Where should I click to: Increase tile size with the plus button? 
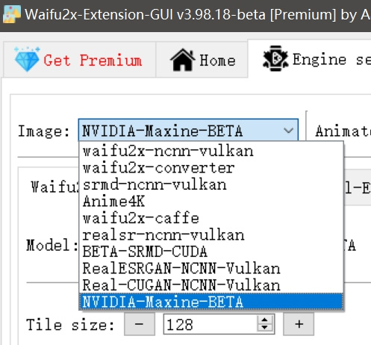point(299,324)
